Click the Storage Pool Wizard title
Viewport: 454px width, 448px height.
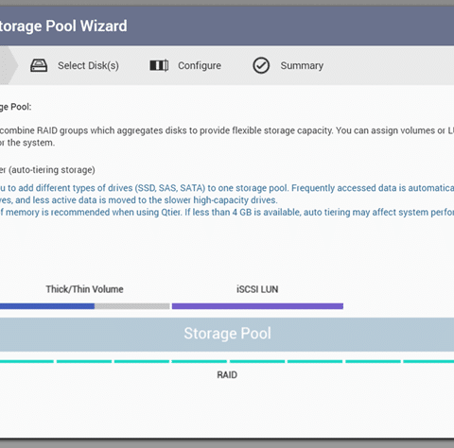click(63, 26)
